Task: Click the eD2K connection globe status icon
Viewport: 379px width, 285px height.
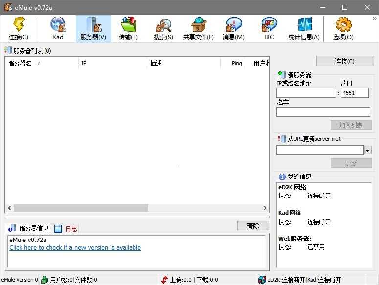Action: click(262, 280)
